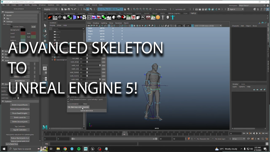Screen dimensions: 270x152
Task: Click the white skeleton figure shelf icon
Action: (x=163, y=17)
